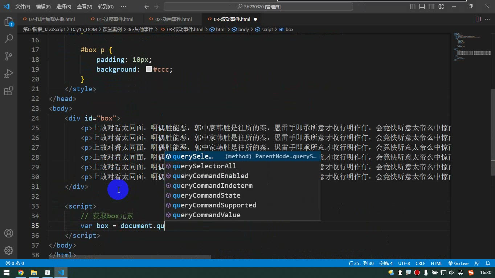Open the Accounts menu icon
Image resolution: width=495 pixels, height=278 pixels.
tap(9, 233)
